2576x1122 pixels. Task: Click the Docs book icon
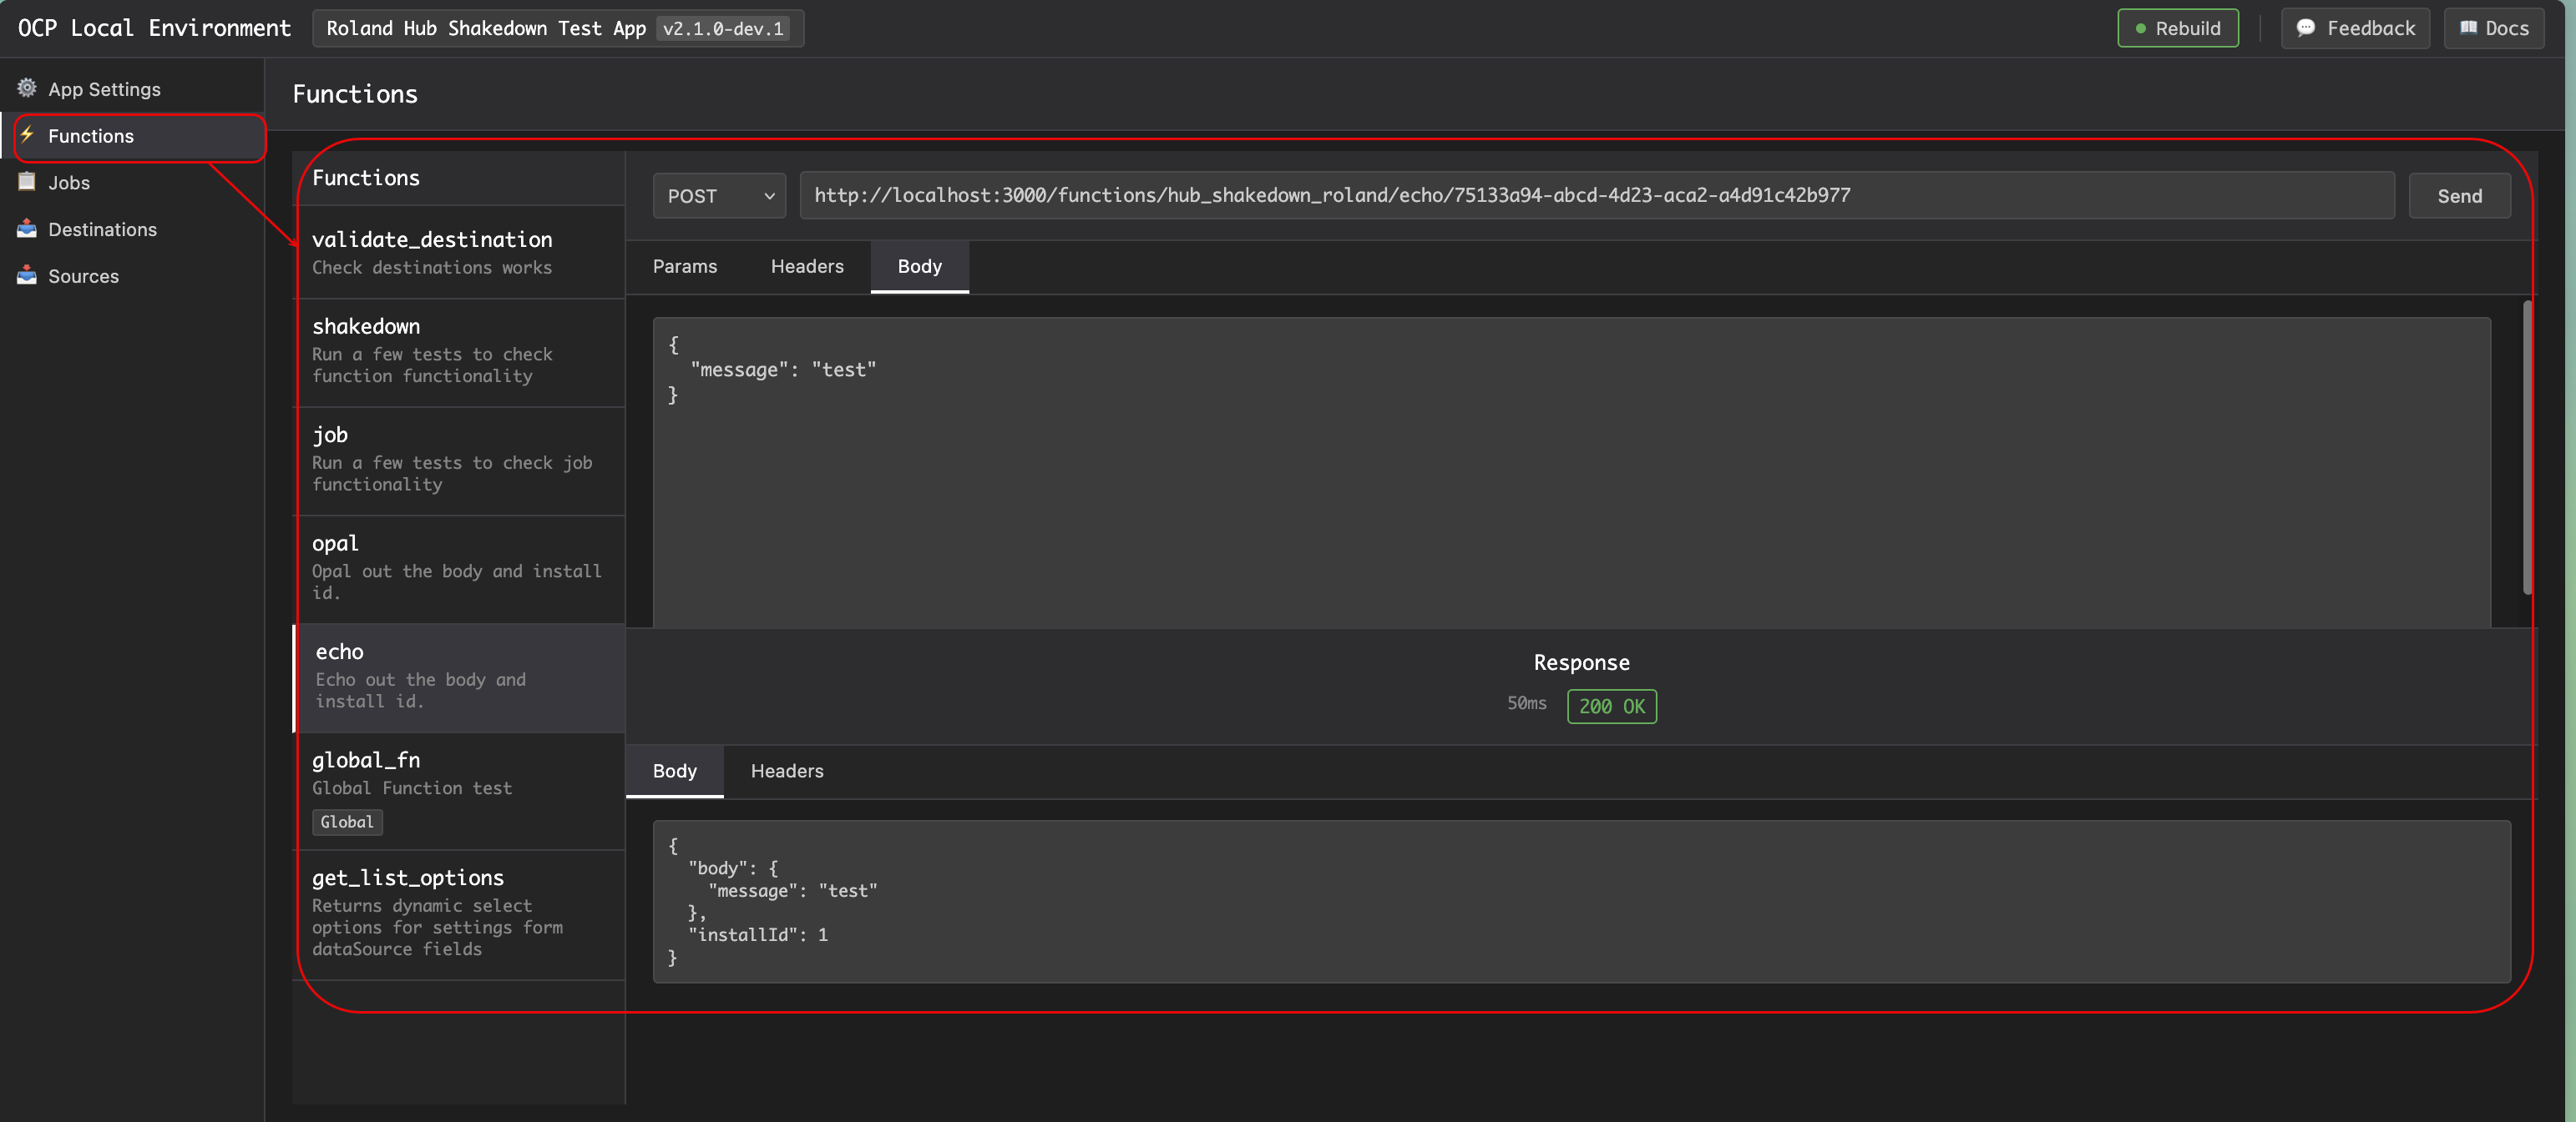click(x=2468, y=28)
